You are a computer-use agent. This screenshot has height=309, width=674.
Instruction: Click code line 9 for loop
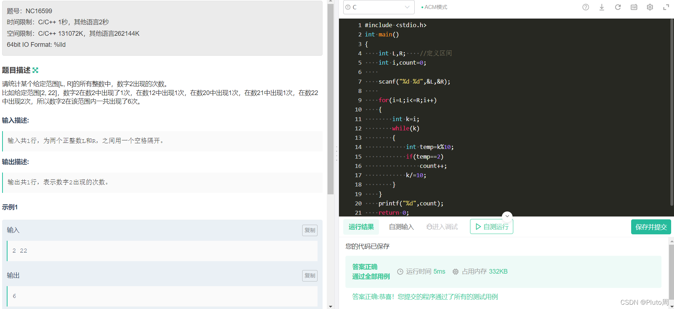coord(408,100)
